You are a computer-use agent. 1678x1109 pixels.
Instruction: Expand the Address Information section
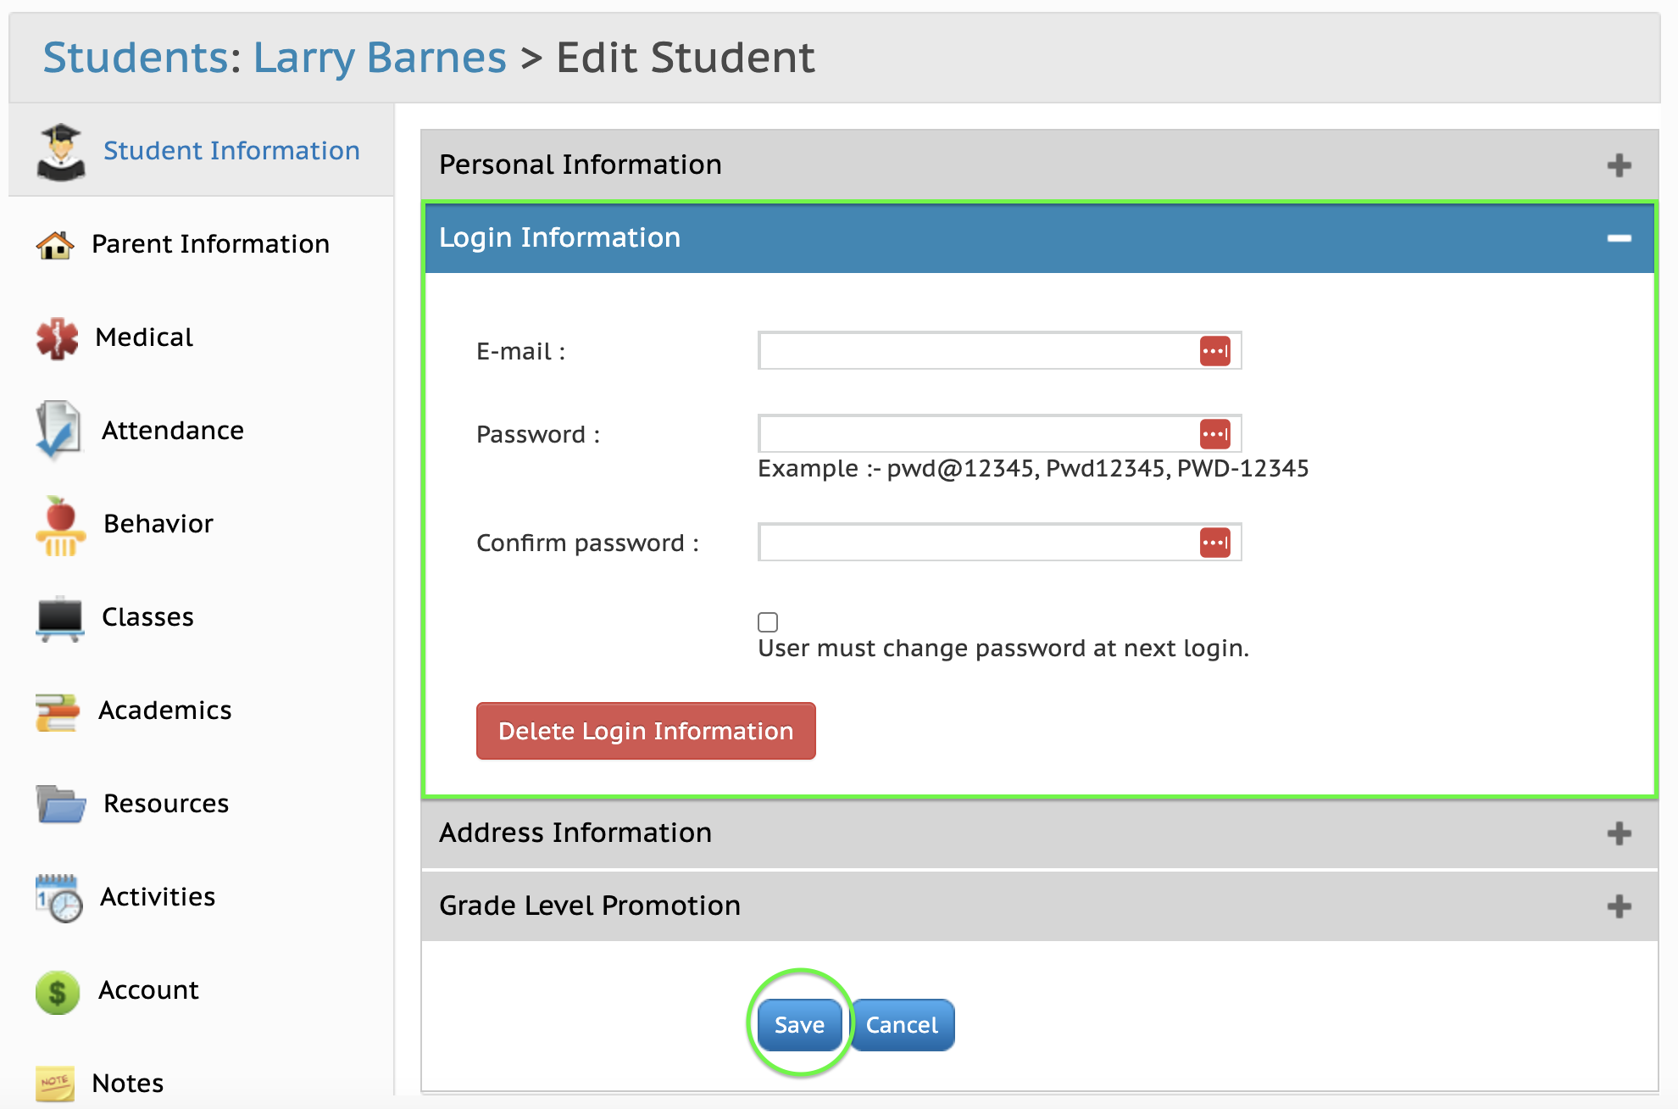(1619, 833)
